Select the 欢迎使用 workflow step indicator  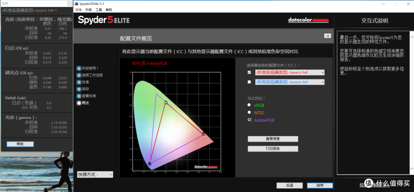tap(79, 68)
